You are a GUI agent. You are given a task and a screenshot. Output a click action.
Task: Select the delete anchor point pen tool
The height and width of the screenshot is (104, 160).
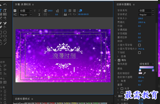point(5,23)
